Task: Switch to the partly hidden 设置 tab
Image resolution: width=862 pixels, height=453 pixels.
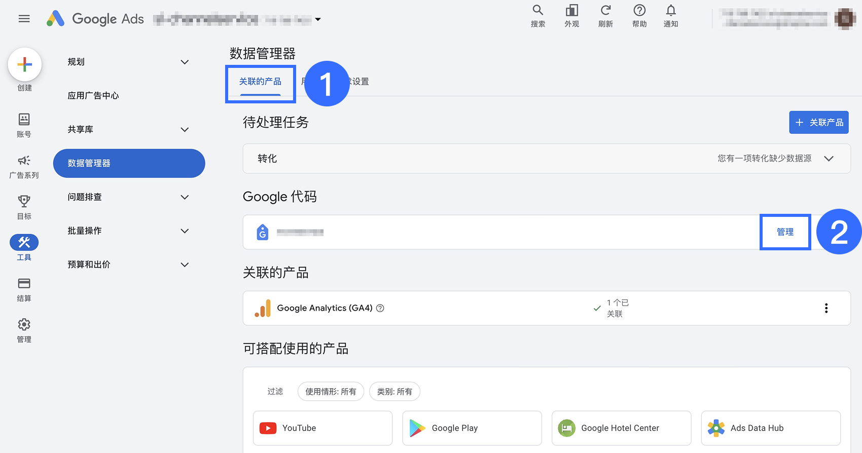Action: point(360,82)
